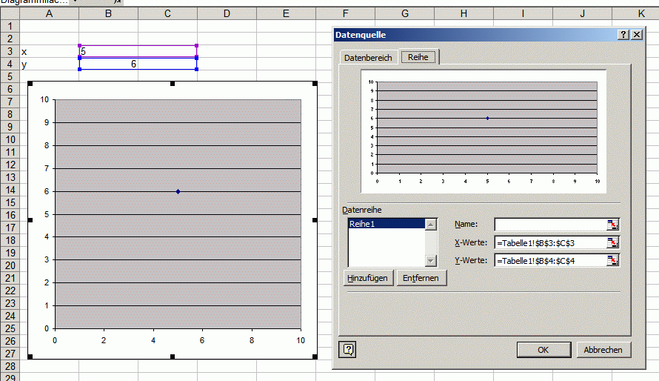Select row header 1
The image size is (659, 381).
pos(10,26)
